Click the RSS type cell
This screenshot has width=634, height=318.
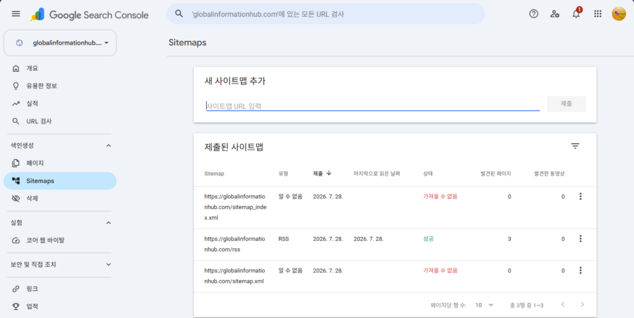click(284, 239)
